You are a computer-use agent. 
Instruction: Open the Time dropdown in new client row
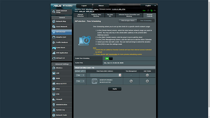tap(80, 75)
